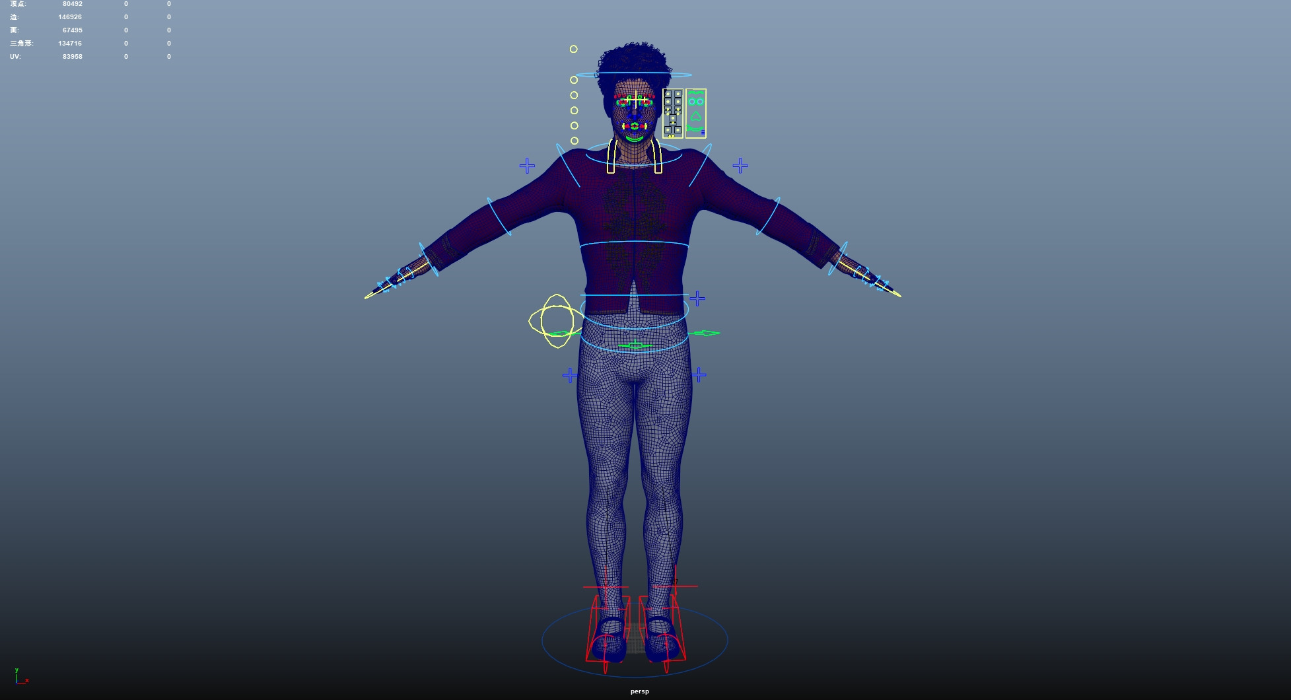Click the triangle count value 134716
Image resolution: width=1291 pixels, height=700 pixels.
tap(70, 44)
